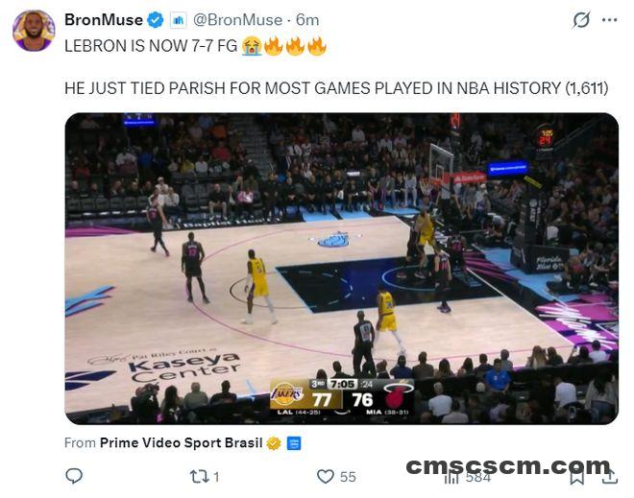The height and width of the screenshot is (498, 634).
Task: Open the 6m timestamp link
Action: [307, 20]
